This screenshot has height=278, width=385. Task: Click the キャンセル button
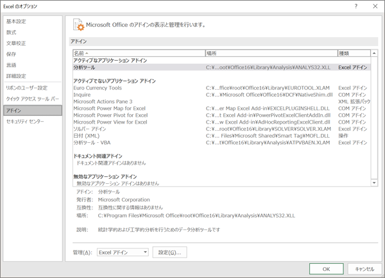[364, 269]
